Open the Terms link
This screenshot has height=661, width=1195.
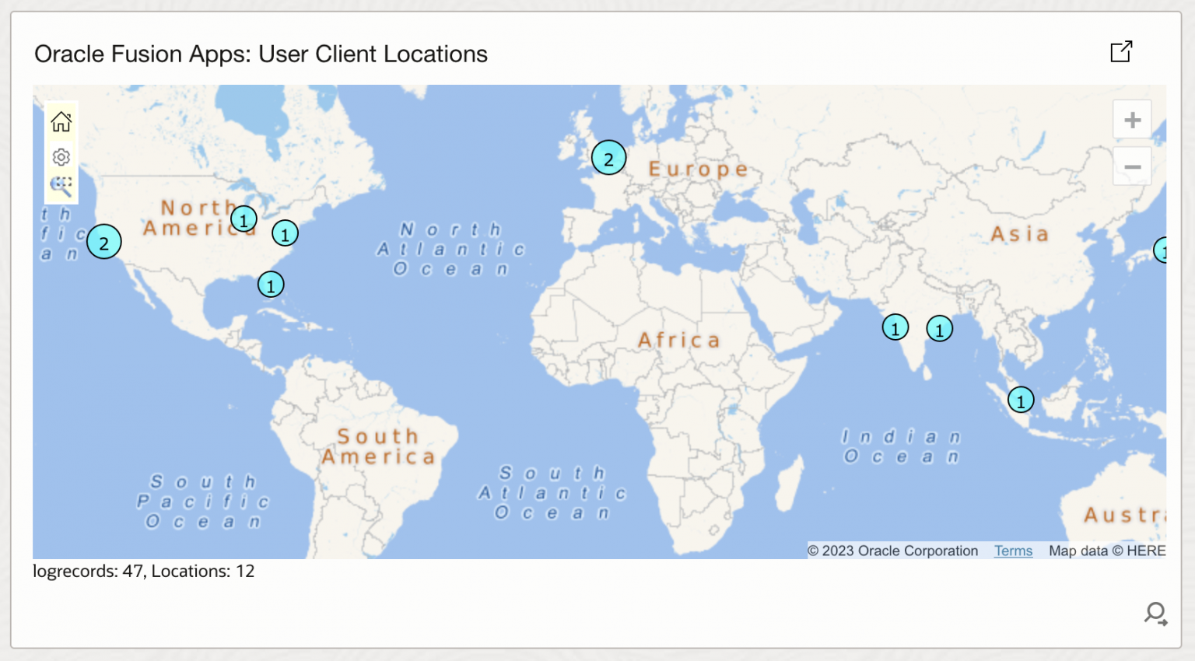[1013, 551]
